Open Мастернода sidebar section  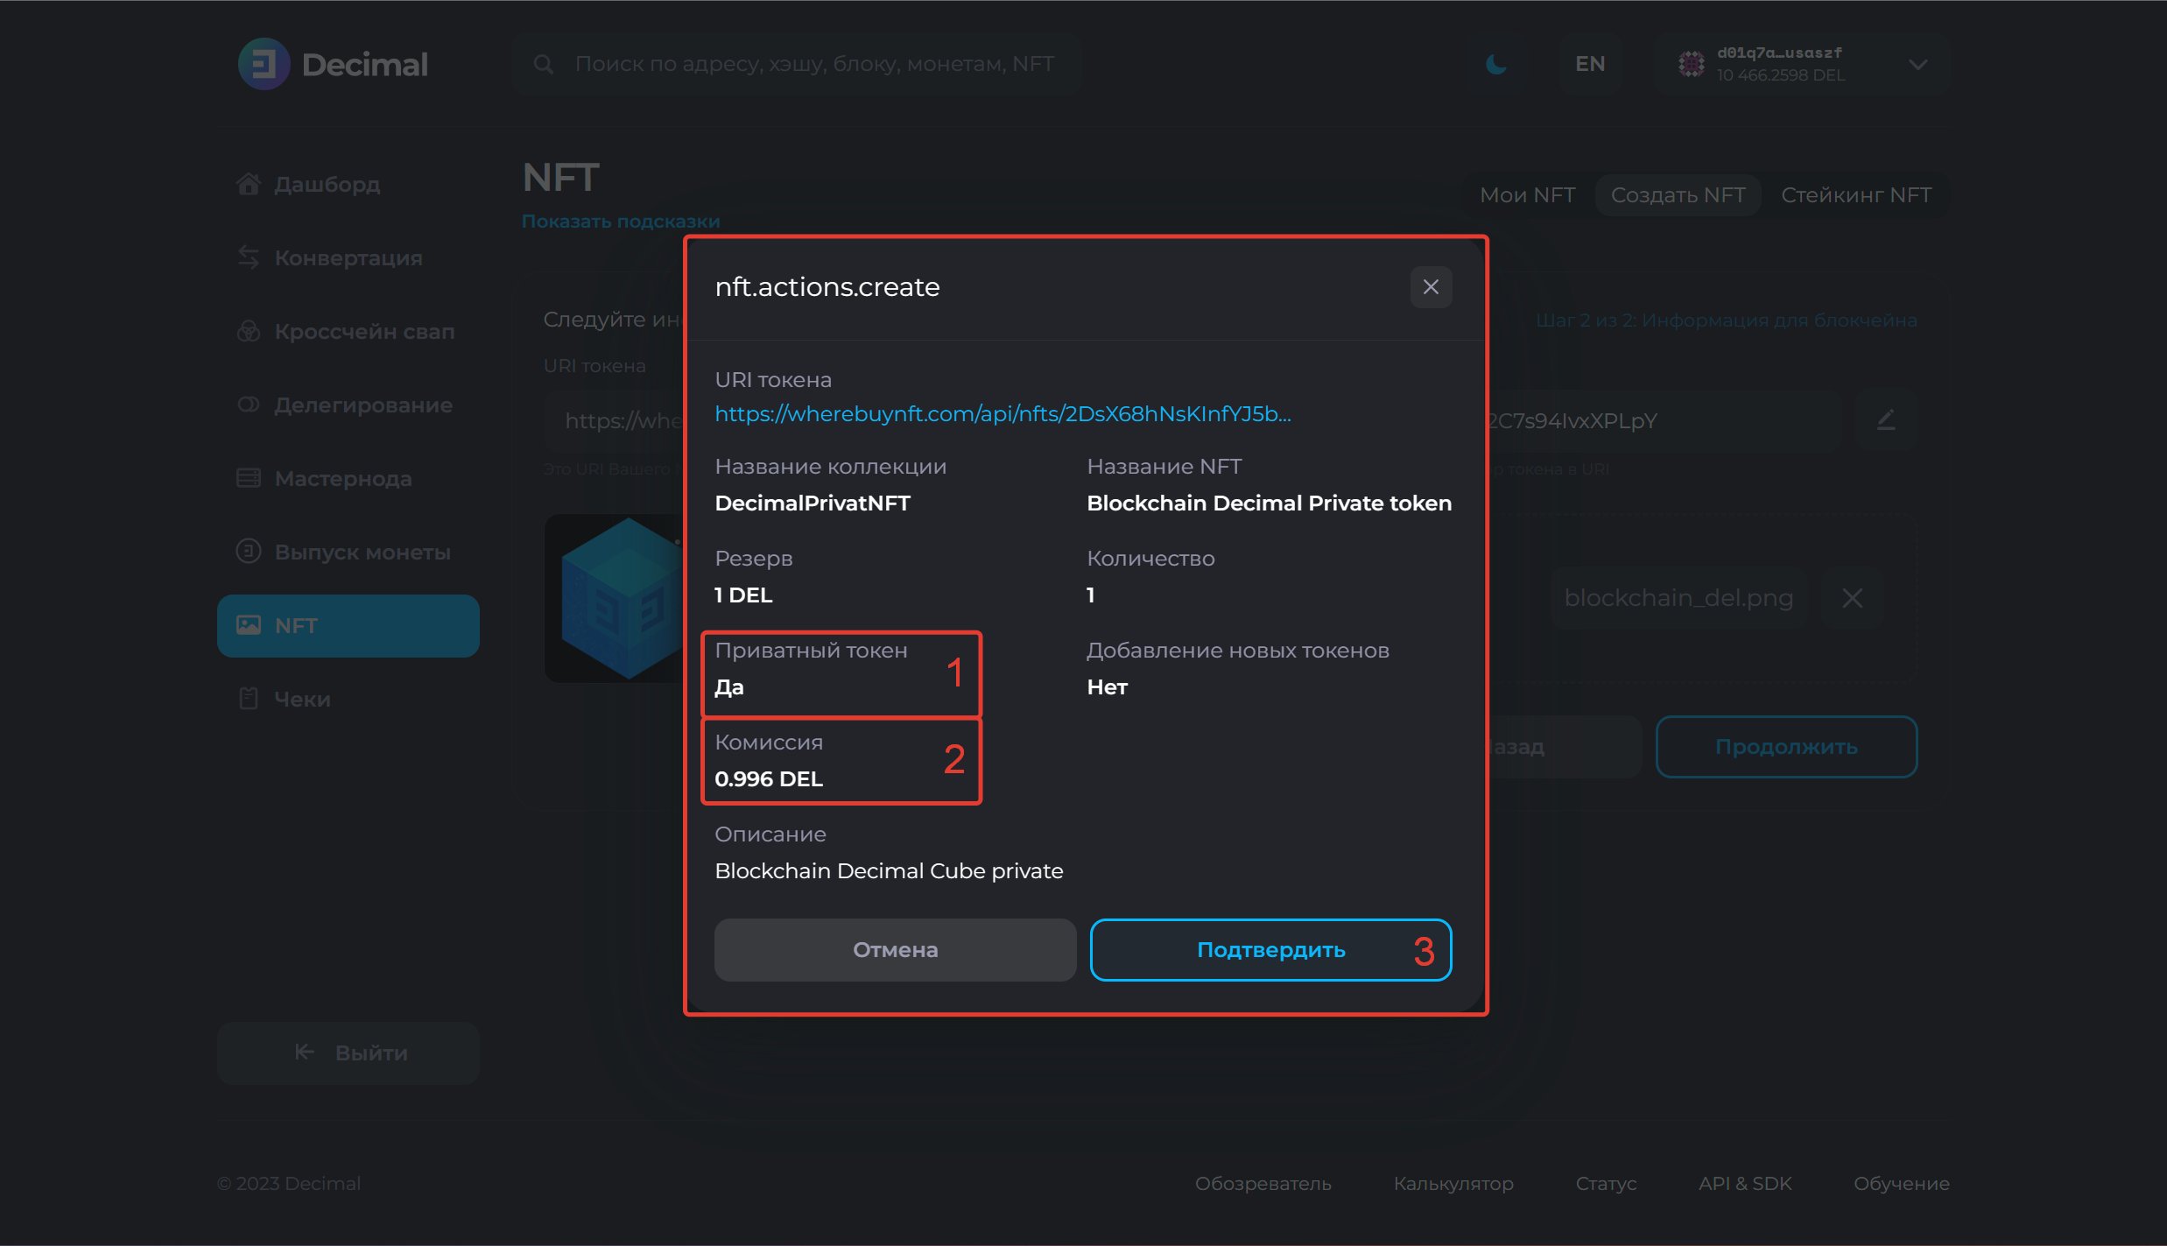click(x=342, y=479)
